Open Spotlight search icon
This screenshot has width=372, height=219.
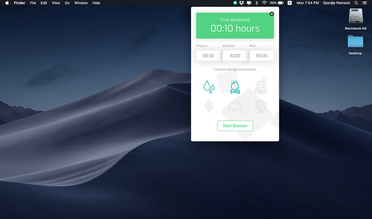click(x=356, y=3)
